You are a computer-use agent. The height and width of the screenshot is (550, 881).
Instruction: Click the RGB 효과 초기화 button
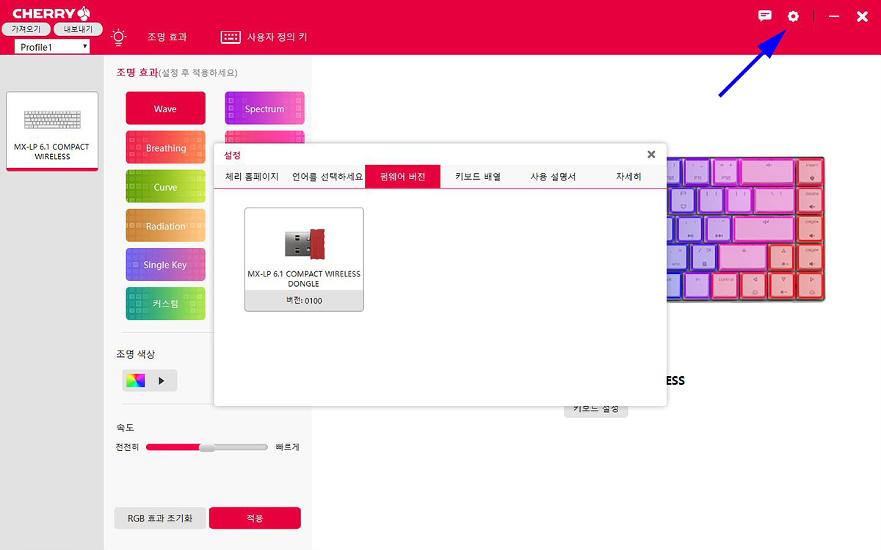pos(160,518)
